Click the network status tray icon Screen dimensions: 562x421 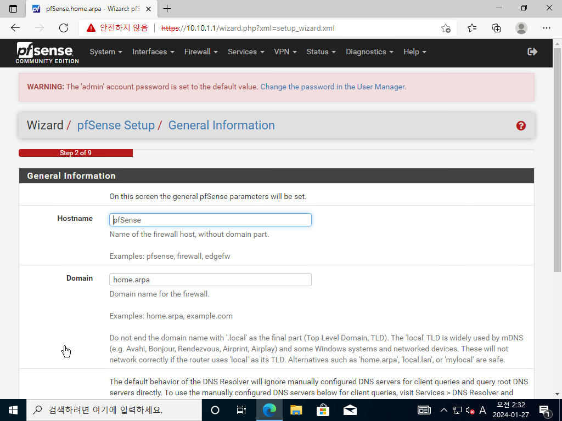click(457, 410)
